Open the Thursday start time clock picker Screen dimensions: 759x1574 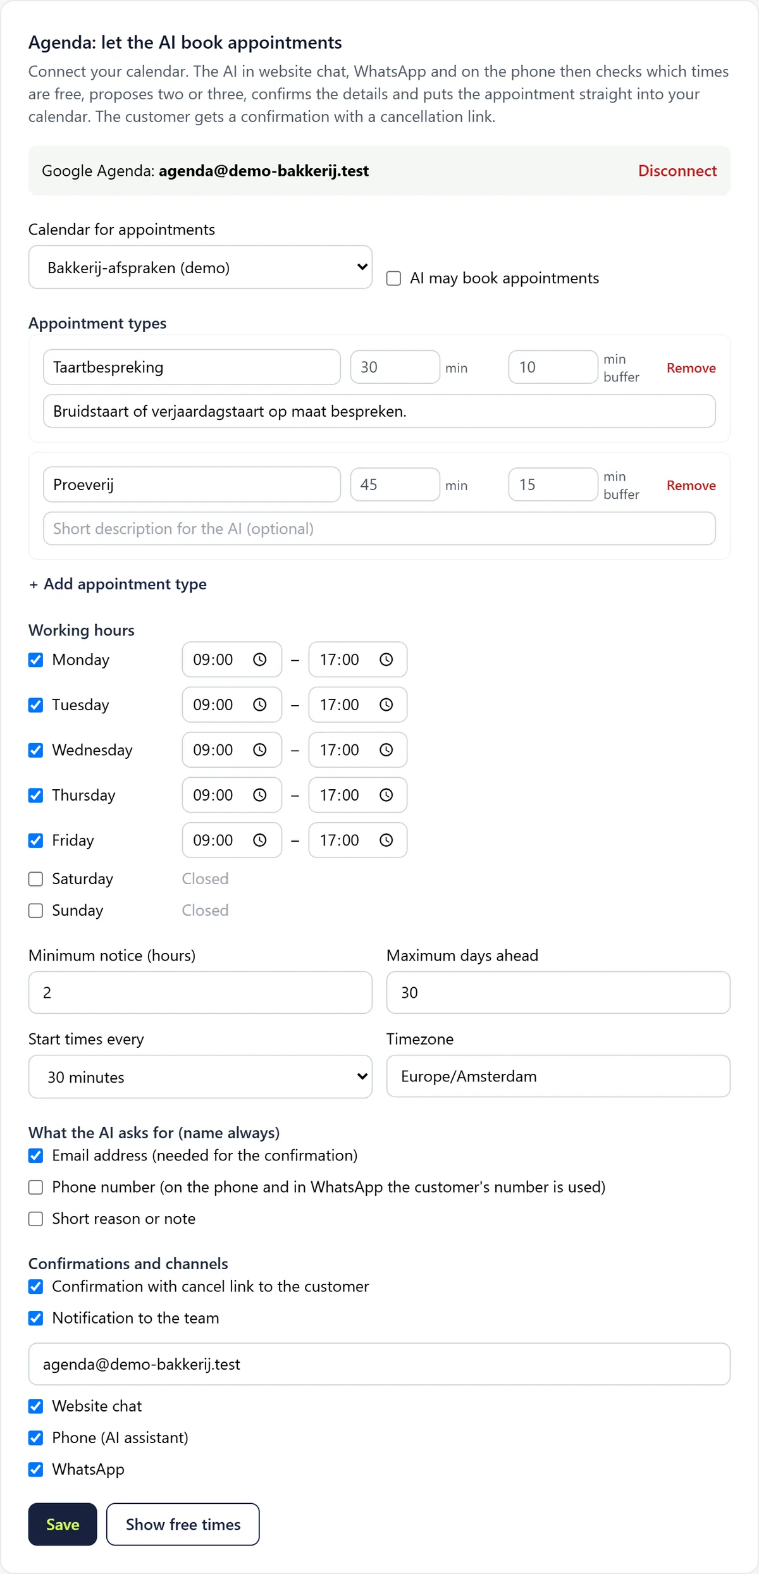click(259, 795)
